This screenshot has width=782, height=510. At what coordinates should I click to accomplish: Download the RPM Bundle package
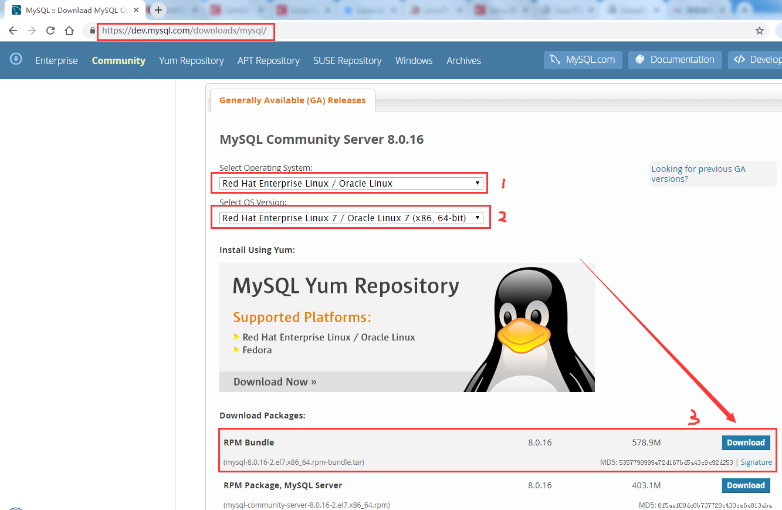point(746,443)
